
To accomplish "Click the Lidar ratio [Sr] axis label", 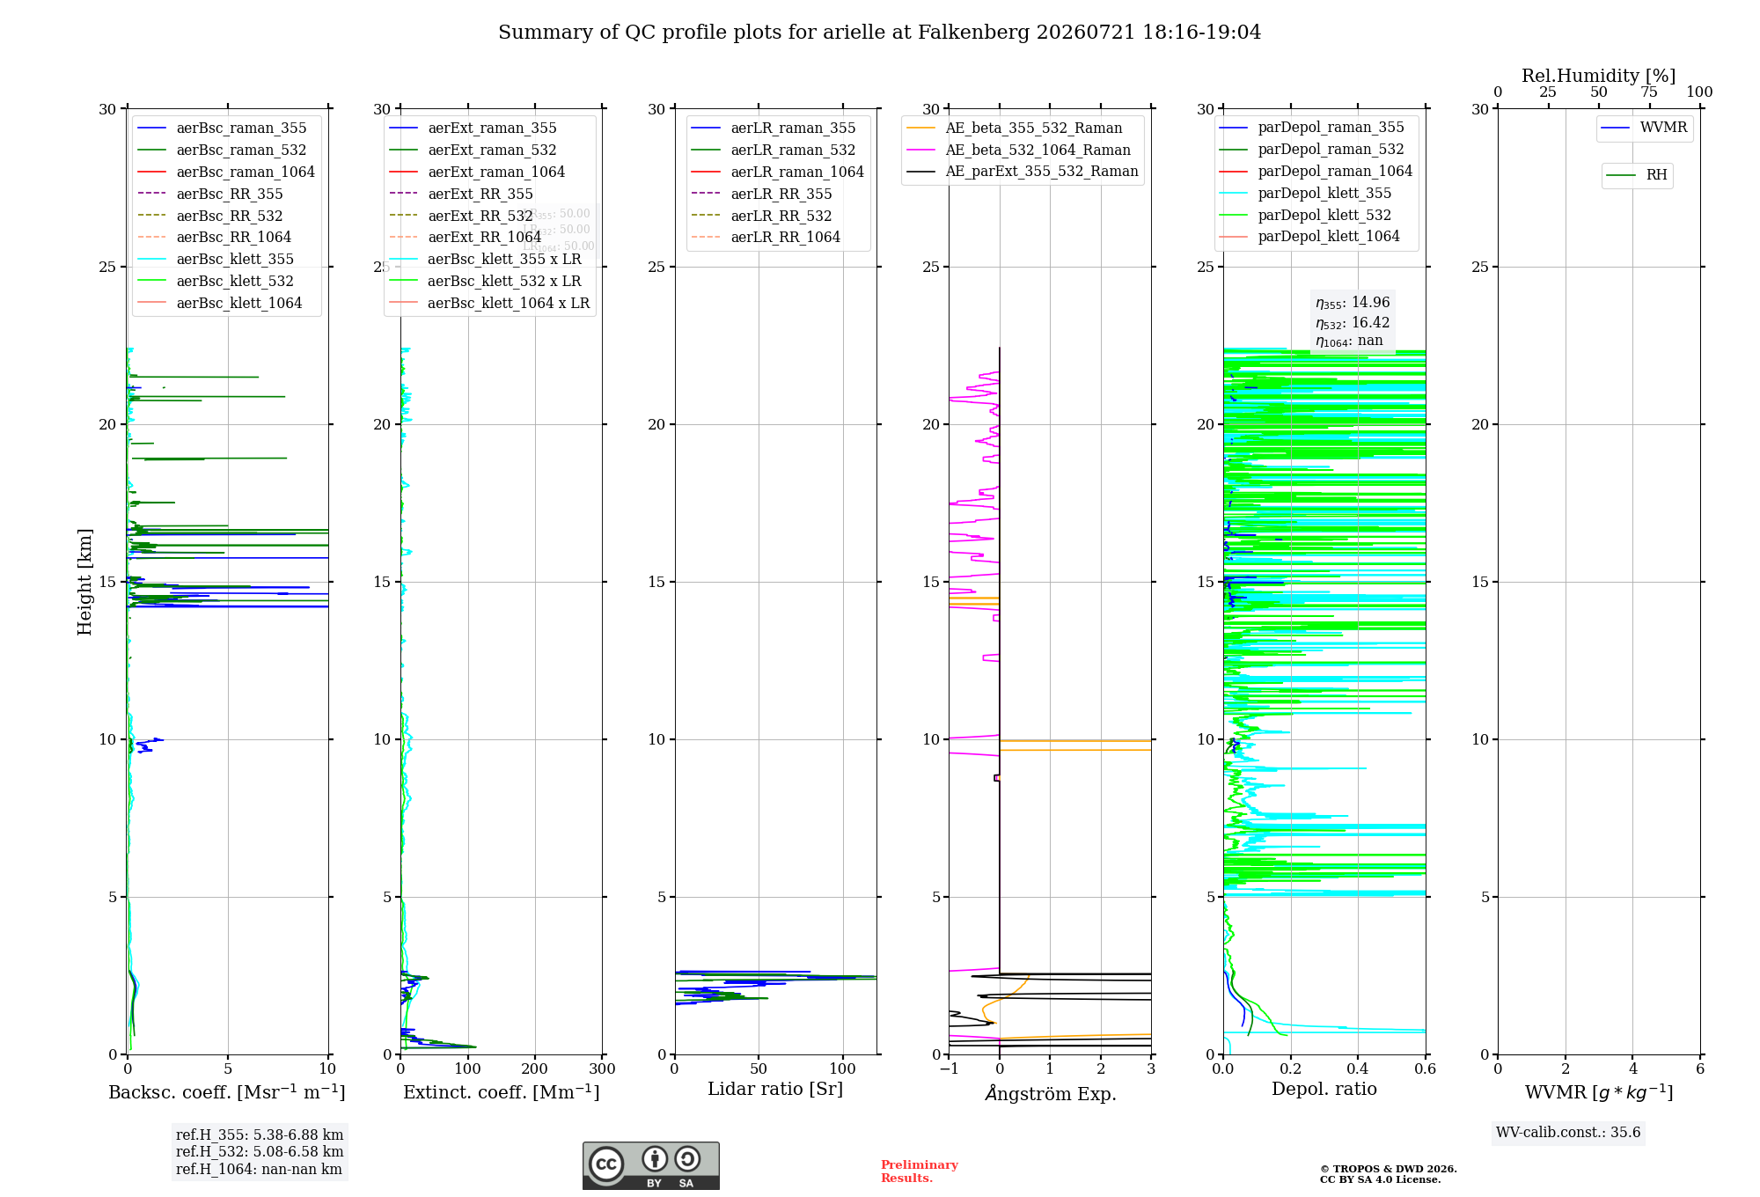I will click(x=775, y=1089).
